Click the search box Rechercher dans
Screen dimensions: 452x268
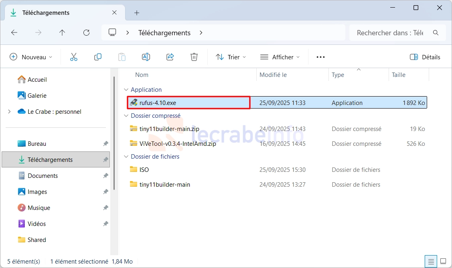(x=390, y=33)
